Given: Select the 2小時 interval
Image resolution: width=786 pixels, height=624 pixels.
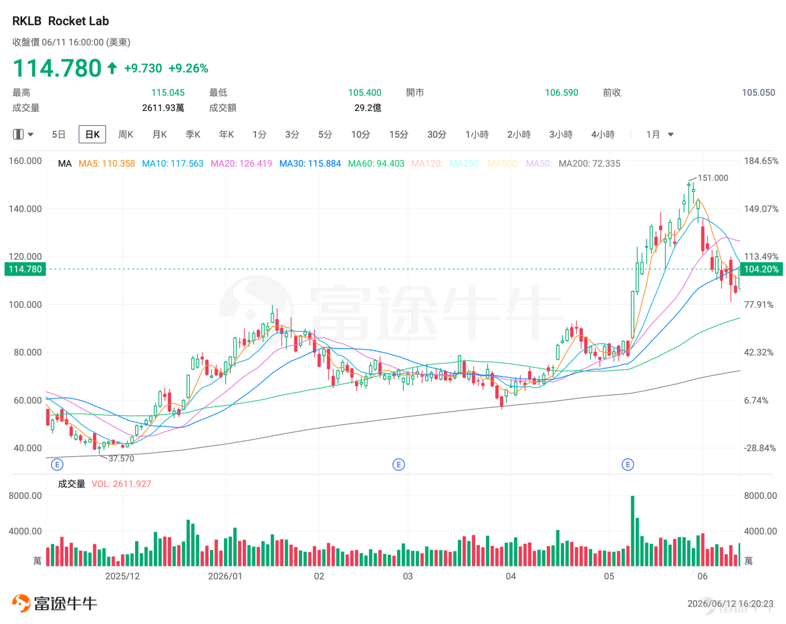Looking at the screenshot, I should [x=519, y=135].
